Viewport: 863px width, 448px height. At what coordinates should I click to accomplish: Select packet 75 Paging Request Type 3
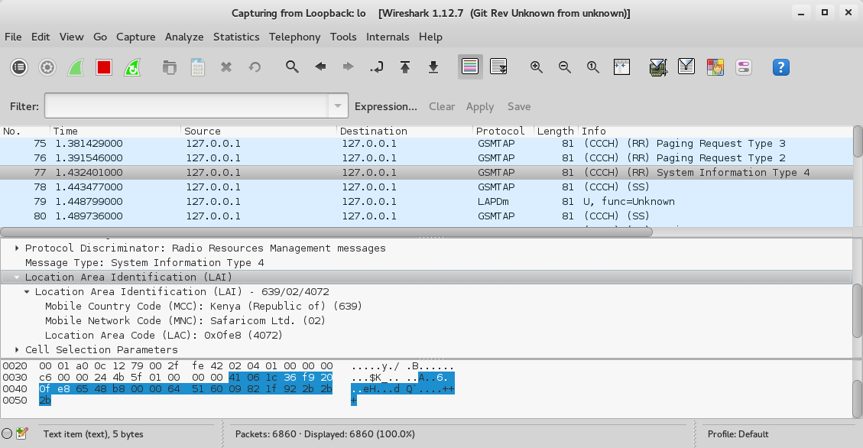tap(426, 144)
